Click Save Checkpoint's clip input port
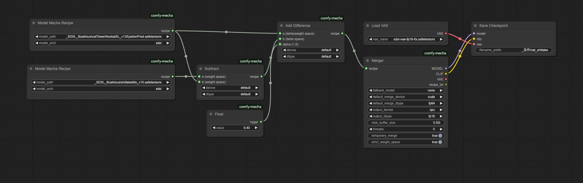The image size is (583, 183). (x=474, y=39)
